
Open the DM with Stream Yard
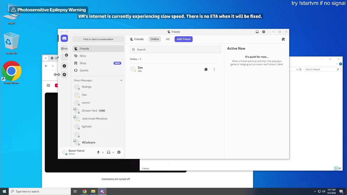pyautogui.click(x=98, y=111)
